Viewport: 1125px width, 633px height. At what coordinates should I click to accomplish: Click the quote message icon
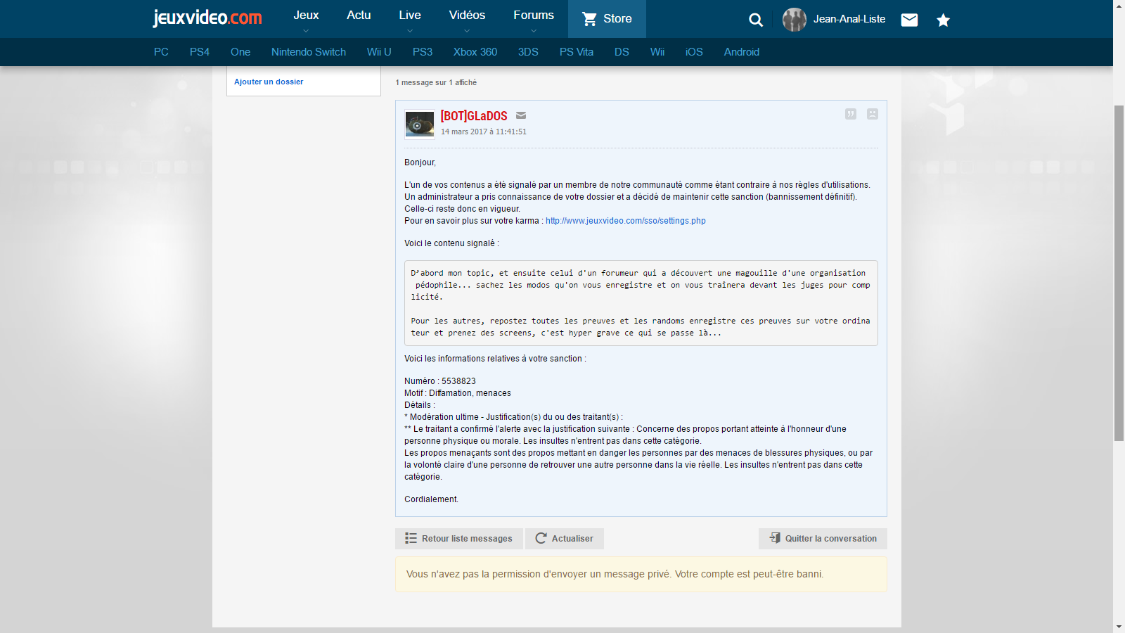(851, 114)
